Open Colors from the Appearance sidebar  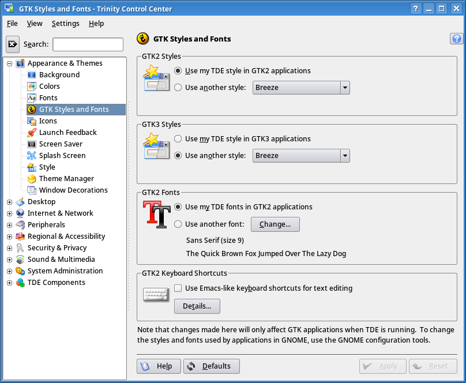tap(32, 86)
